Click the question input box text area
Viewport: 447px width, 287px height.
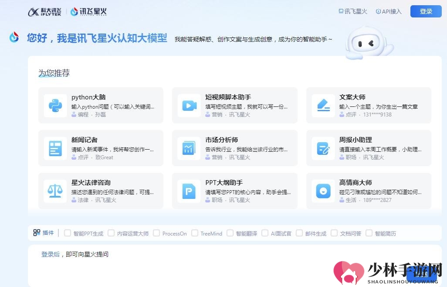[235, 265]
